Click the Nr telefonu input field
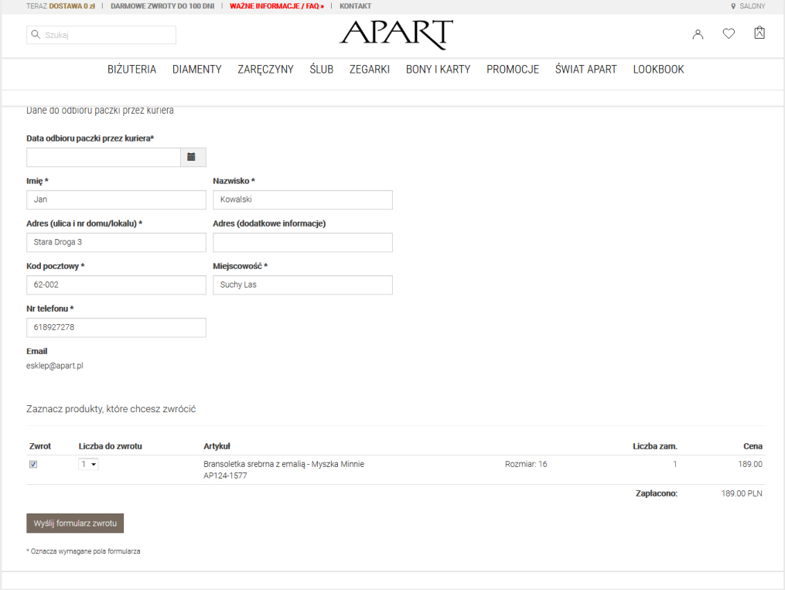785x590 pixels. coord(116,327)
